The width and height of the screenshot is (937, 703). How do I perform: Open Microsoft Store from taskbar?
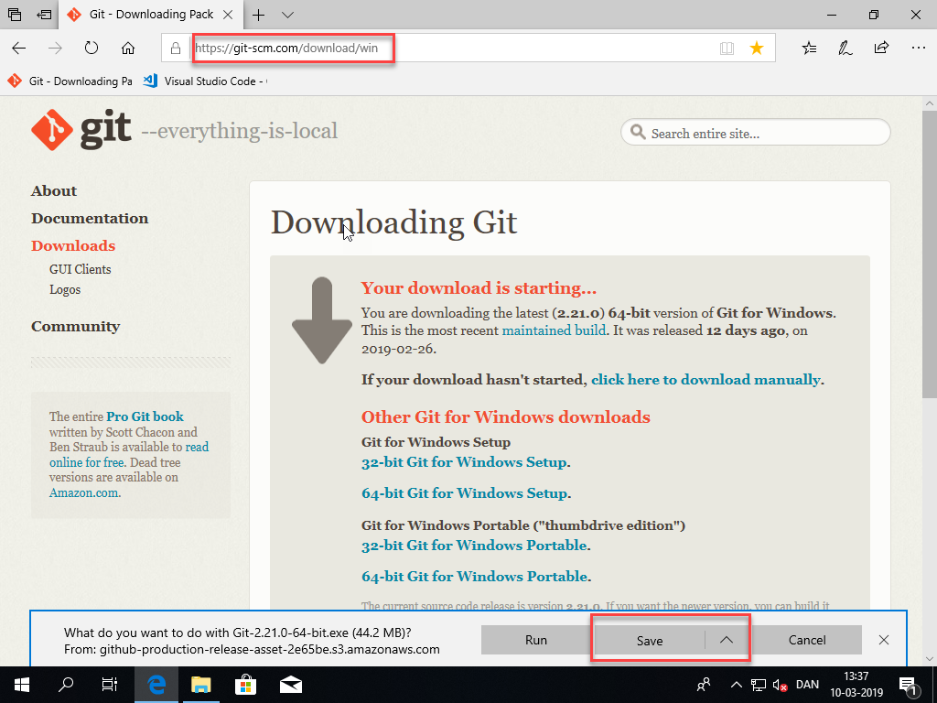coord(245,685)
